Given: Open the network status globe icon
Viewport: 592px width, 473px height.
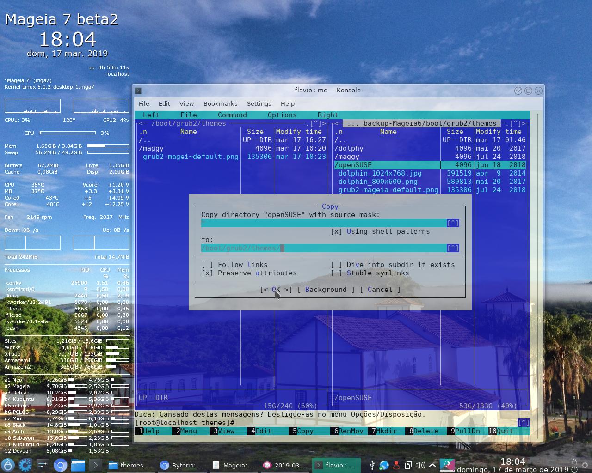Looking at the screenshot, I should [384, 465].
